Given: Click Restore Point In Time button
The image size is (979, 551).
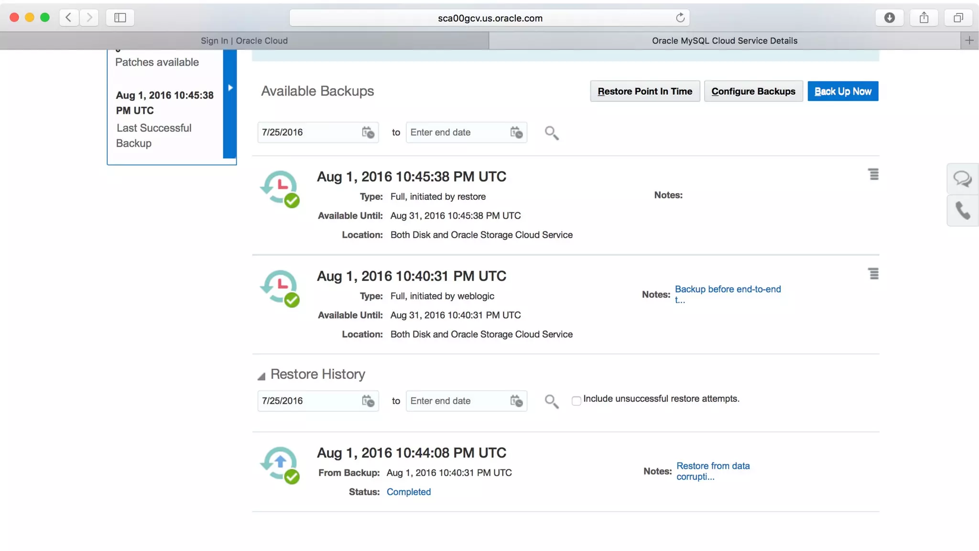Looking at the screenshot, I should tap(644, 91).
